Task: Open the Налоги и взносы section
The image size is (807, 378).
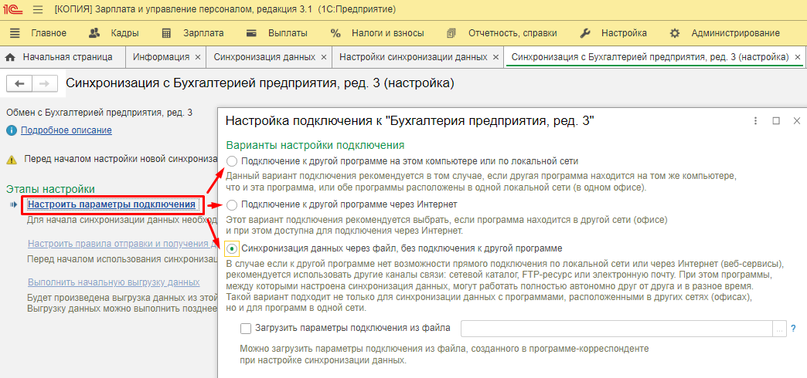Action: (387, 33)
